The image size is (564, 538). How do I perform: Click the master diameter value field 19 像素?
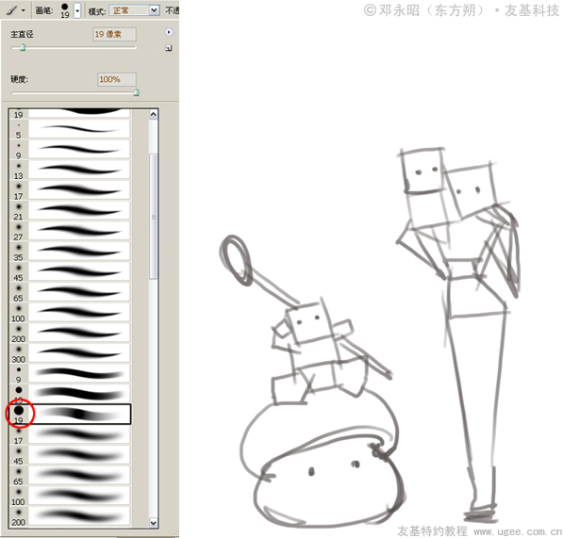(114, 35)
